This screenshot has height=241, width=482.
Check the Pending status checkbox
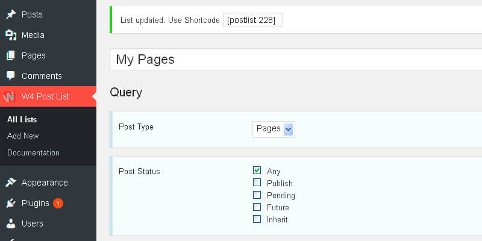point(257,195)
